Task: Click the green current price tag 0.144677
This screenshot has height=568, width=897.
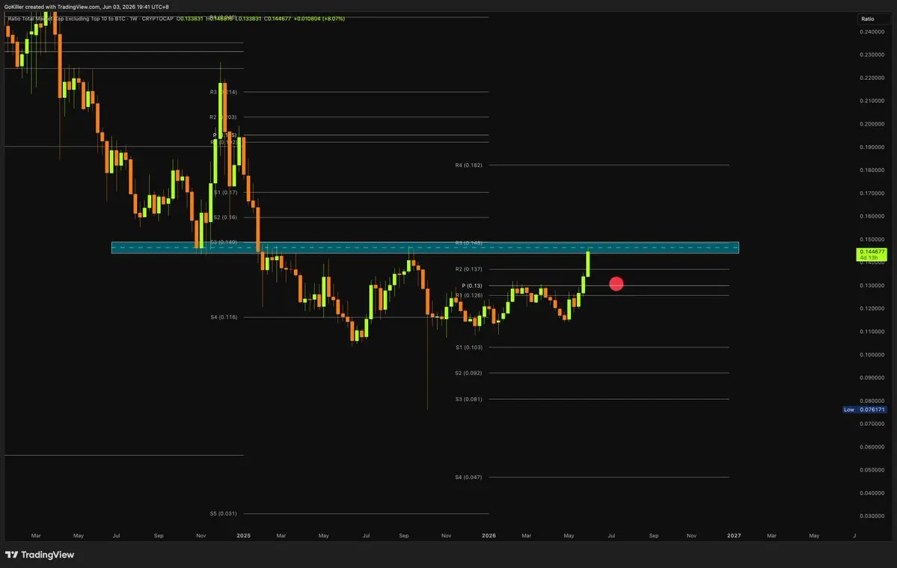Action: coord(872,254)
